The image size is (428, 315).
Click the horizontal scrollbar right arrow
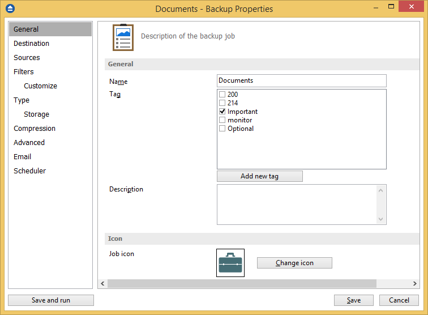click(x=414, y=284)
